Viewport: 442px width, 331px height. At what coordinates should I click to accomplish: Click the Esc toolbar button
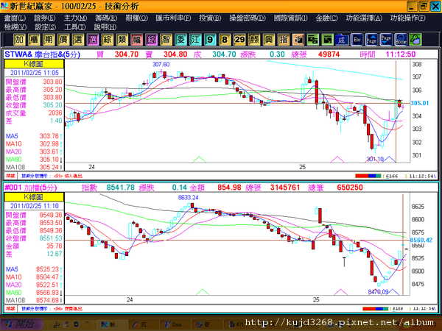tap(357, 40)
